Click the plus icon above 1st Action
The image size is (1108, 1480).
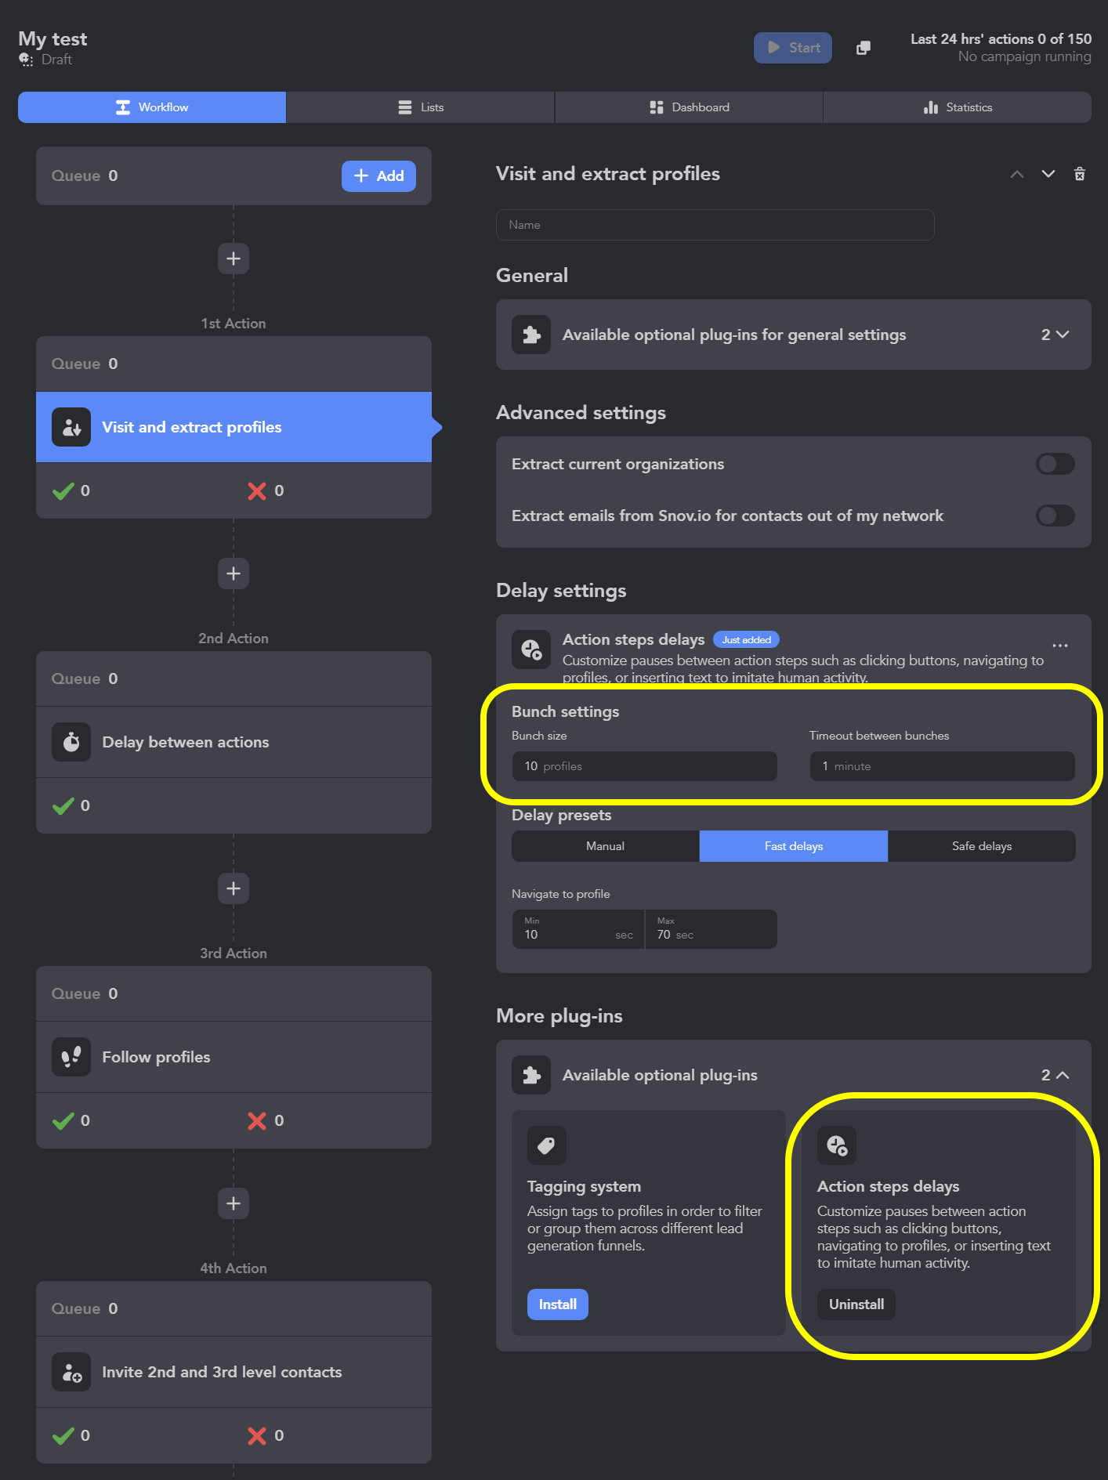tap(234, 259)
